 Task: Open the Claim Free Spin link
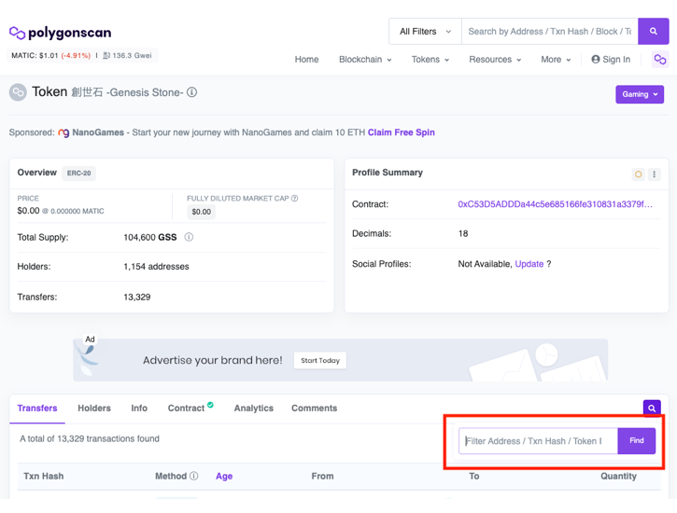coord(401,132)
